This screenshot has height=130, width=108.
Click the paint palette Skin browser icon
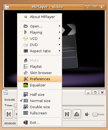tap(26, 73)
